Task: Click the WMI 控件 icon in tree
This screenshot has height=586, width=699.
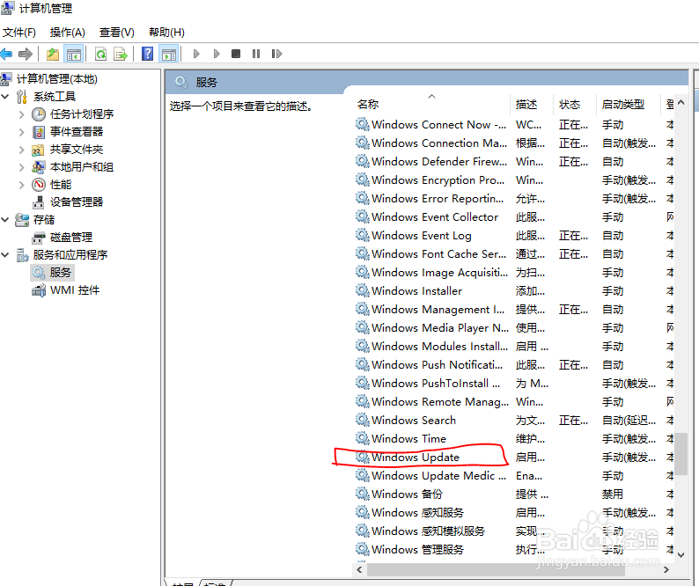Action: tap(39, 290)
